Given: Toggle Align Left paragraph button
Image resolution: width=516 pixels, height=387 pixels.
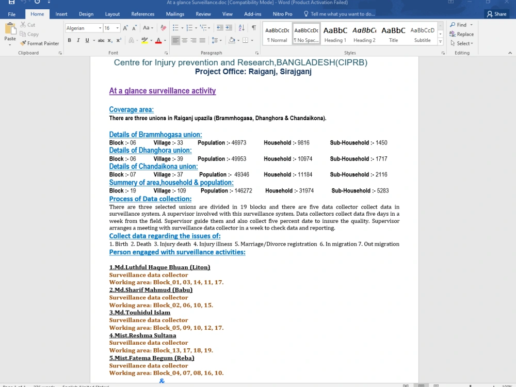Looking at the screenshot, I should (x=176, y=40).
